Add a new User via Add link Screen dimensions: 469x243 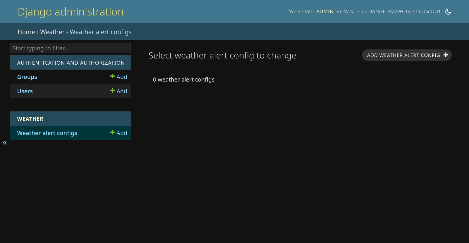tap(118, 91)
